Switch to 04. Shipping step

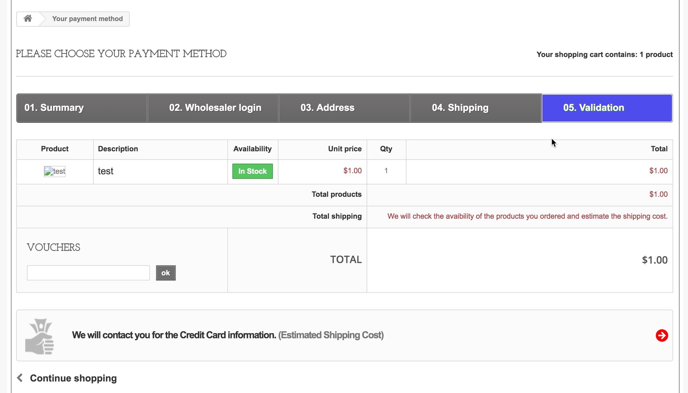(460, 108)
